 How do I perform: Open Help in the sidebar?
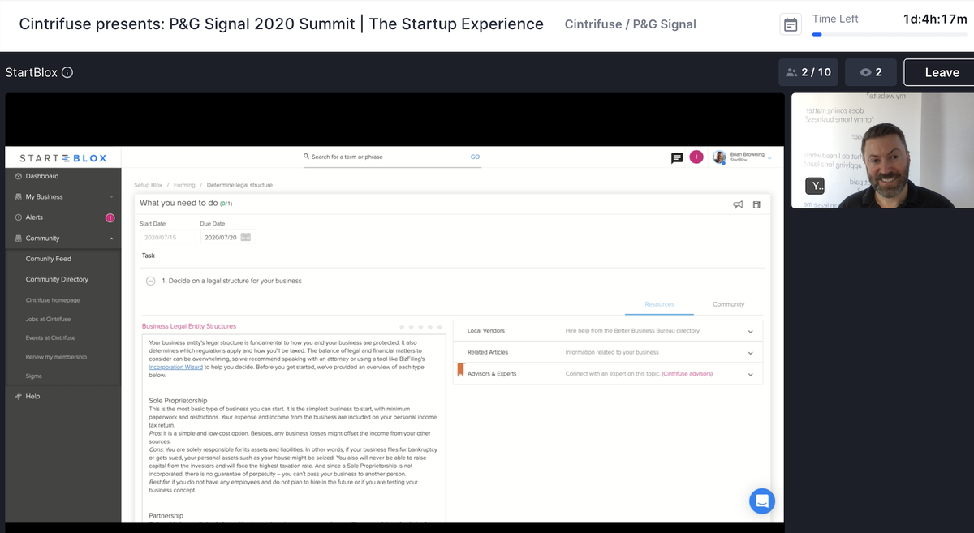32,396
